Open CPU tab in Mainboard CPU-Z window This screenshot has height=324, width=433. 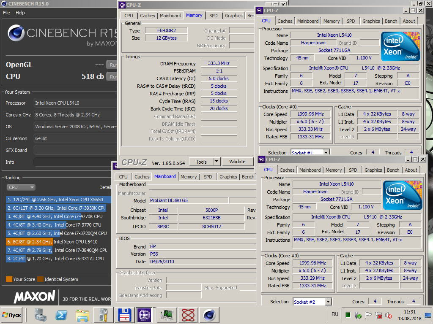[x=123, y=177]
